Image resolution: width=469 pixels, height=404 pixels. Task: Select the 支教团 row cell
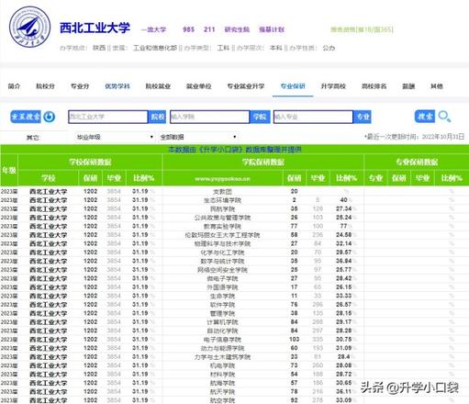tap(222, 192)
